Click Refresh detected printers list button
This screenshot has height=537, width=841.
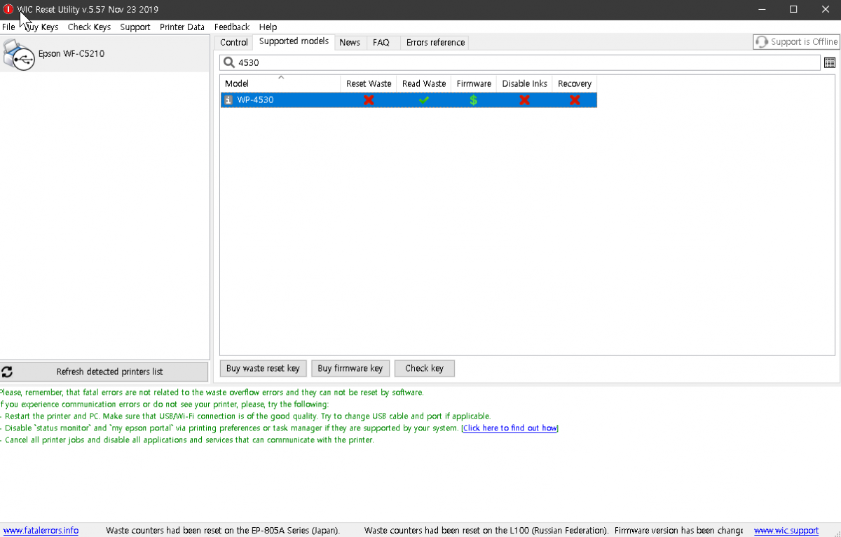pos(104,372)
